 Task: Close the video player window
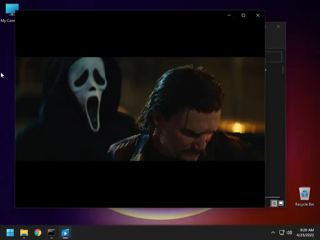point(258,15)
